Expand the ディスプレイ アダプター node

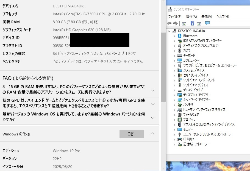pyautogui.click(x=174, y=95)
